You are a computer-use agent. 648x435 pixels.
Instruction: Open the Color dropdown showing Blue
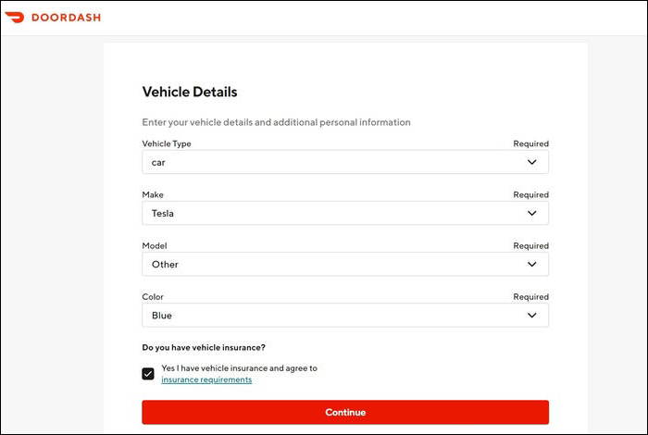point(345,316)
